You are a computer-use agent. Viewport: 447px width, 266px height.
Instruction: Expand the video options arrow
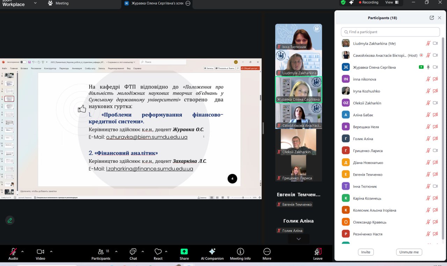[x=51, y=251]
